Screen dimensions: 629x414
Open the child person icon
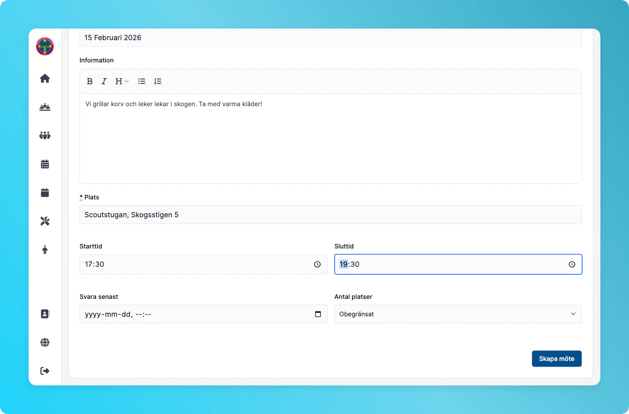[45, 250]
